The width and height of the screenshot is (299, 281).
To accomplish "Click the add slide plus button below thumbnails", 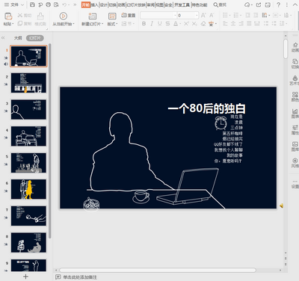I will coord(25,277).
